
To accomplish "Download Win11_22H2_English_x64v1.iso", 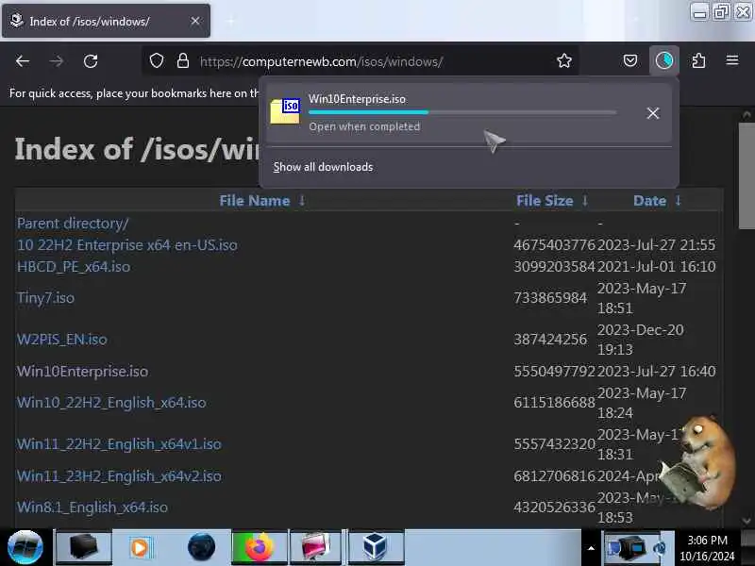I will [x=119, y=443].
